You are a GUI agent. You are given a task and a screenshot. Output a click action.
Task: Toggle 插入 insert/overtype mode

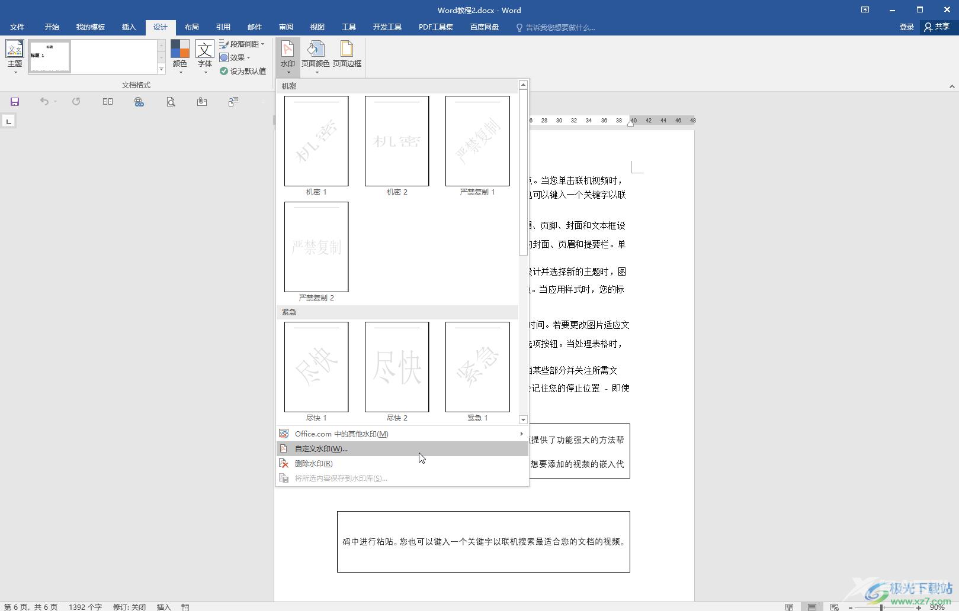163,607
